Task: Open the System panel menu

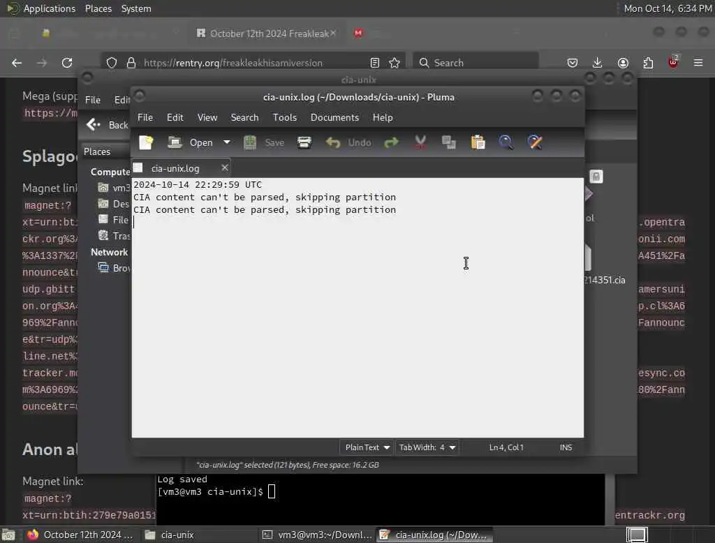Action: [x=136, y=8]
